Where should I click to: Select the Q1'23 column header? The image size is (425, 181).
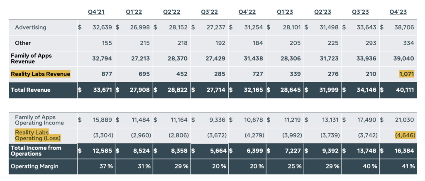pyautogui.click(x=285, y=12)
